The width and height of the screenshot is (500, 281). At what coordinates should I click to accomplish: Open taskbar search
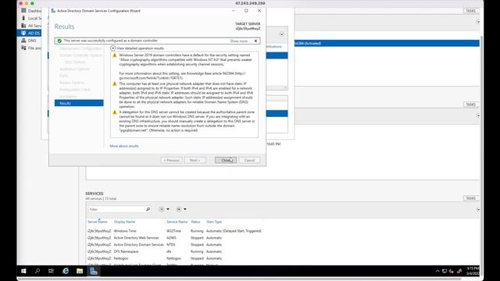coord(37,271)
